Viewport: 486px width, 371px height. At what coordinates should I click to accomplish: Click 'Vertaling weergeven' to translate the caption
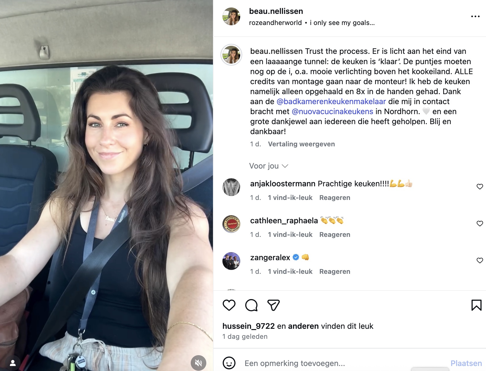(301, 144)
